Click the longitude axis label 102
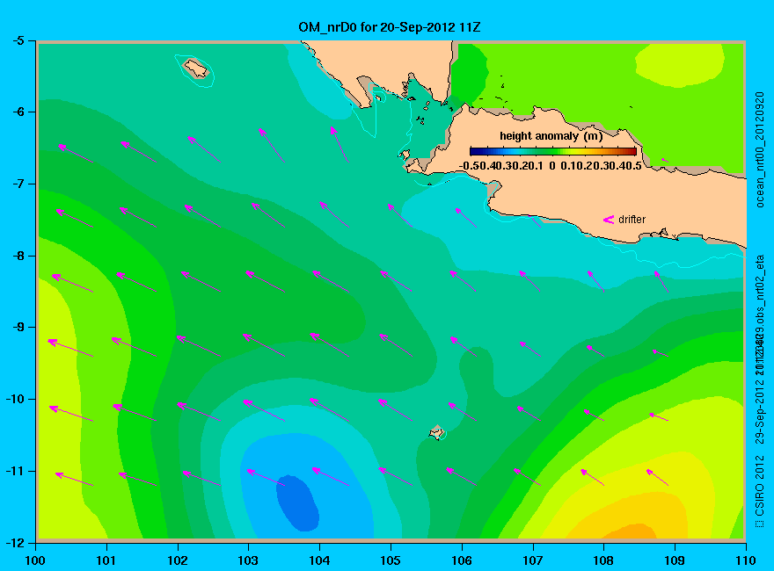Viewport: 774px width, 571px height. click(x=177, y=560)
